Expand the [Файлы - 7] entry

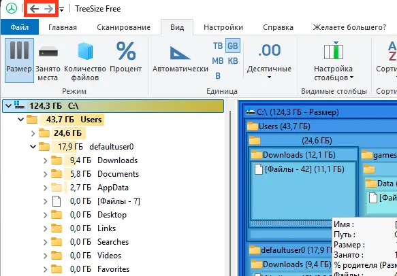click(45, 201)
